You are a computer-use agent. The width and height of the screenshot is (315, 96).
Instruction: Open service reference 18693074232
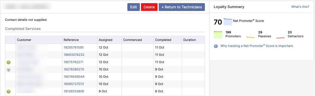point(74,55)
